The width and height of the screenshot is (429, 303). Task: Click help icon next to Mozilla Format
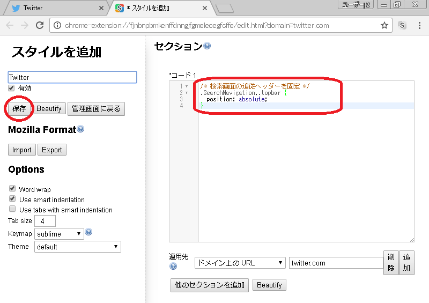click(80, 129)
